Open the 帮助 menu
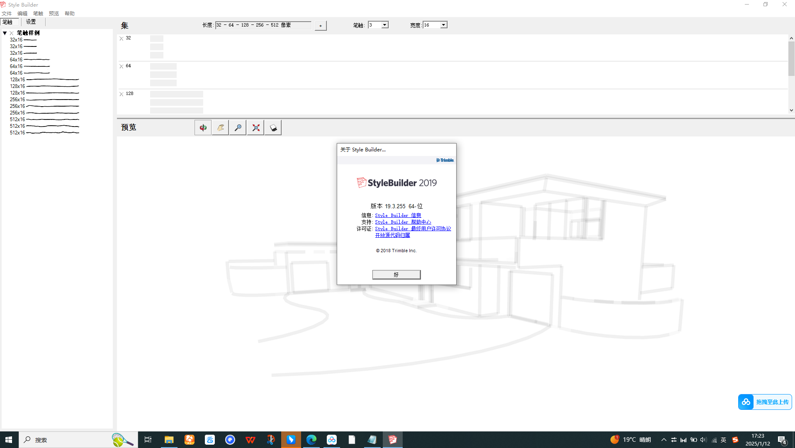The image size is (795, 448). click(x=70, y=14)
